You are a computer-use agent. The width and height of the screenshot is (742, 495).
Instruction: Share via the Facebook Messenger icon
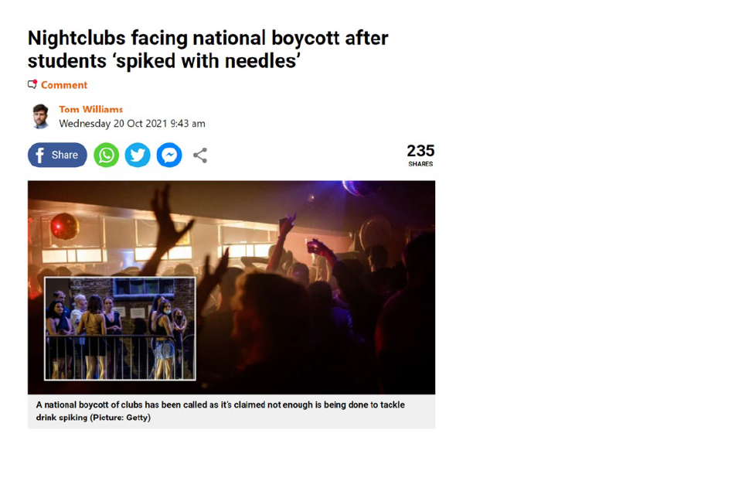[x=169, y=155]
